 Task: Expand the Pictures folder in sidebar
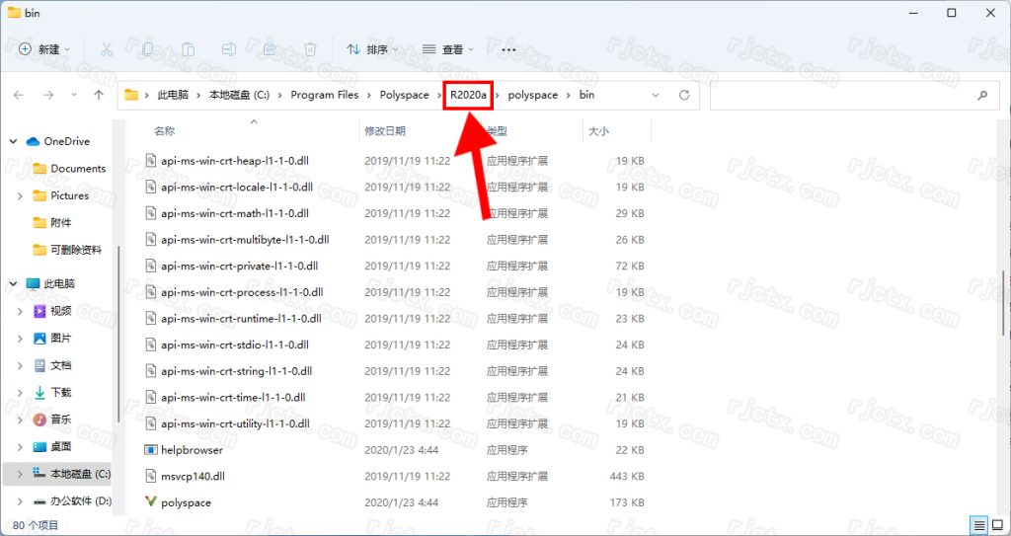tap(20, 195)
